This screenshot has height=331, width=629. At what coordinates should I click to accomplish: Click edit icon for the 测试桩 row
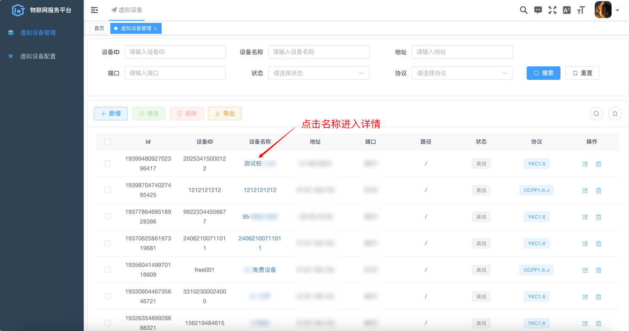[x=585, y=164]
